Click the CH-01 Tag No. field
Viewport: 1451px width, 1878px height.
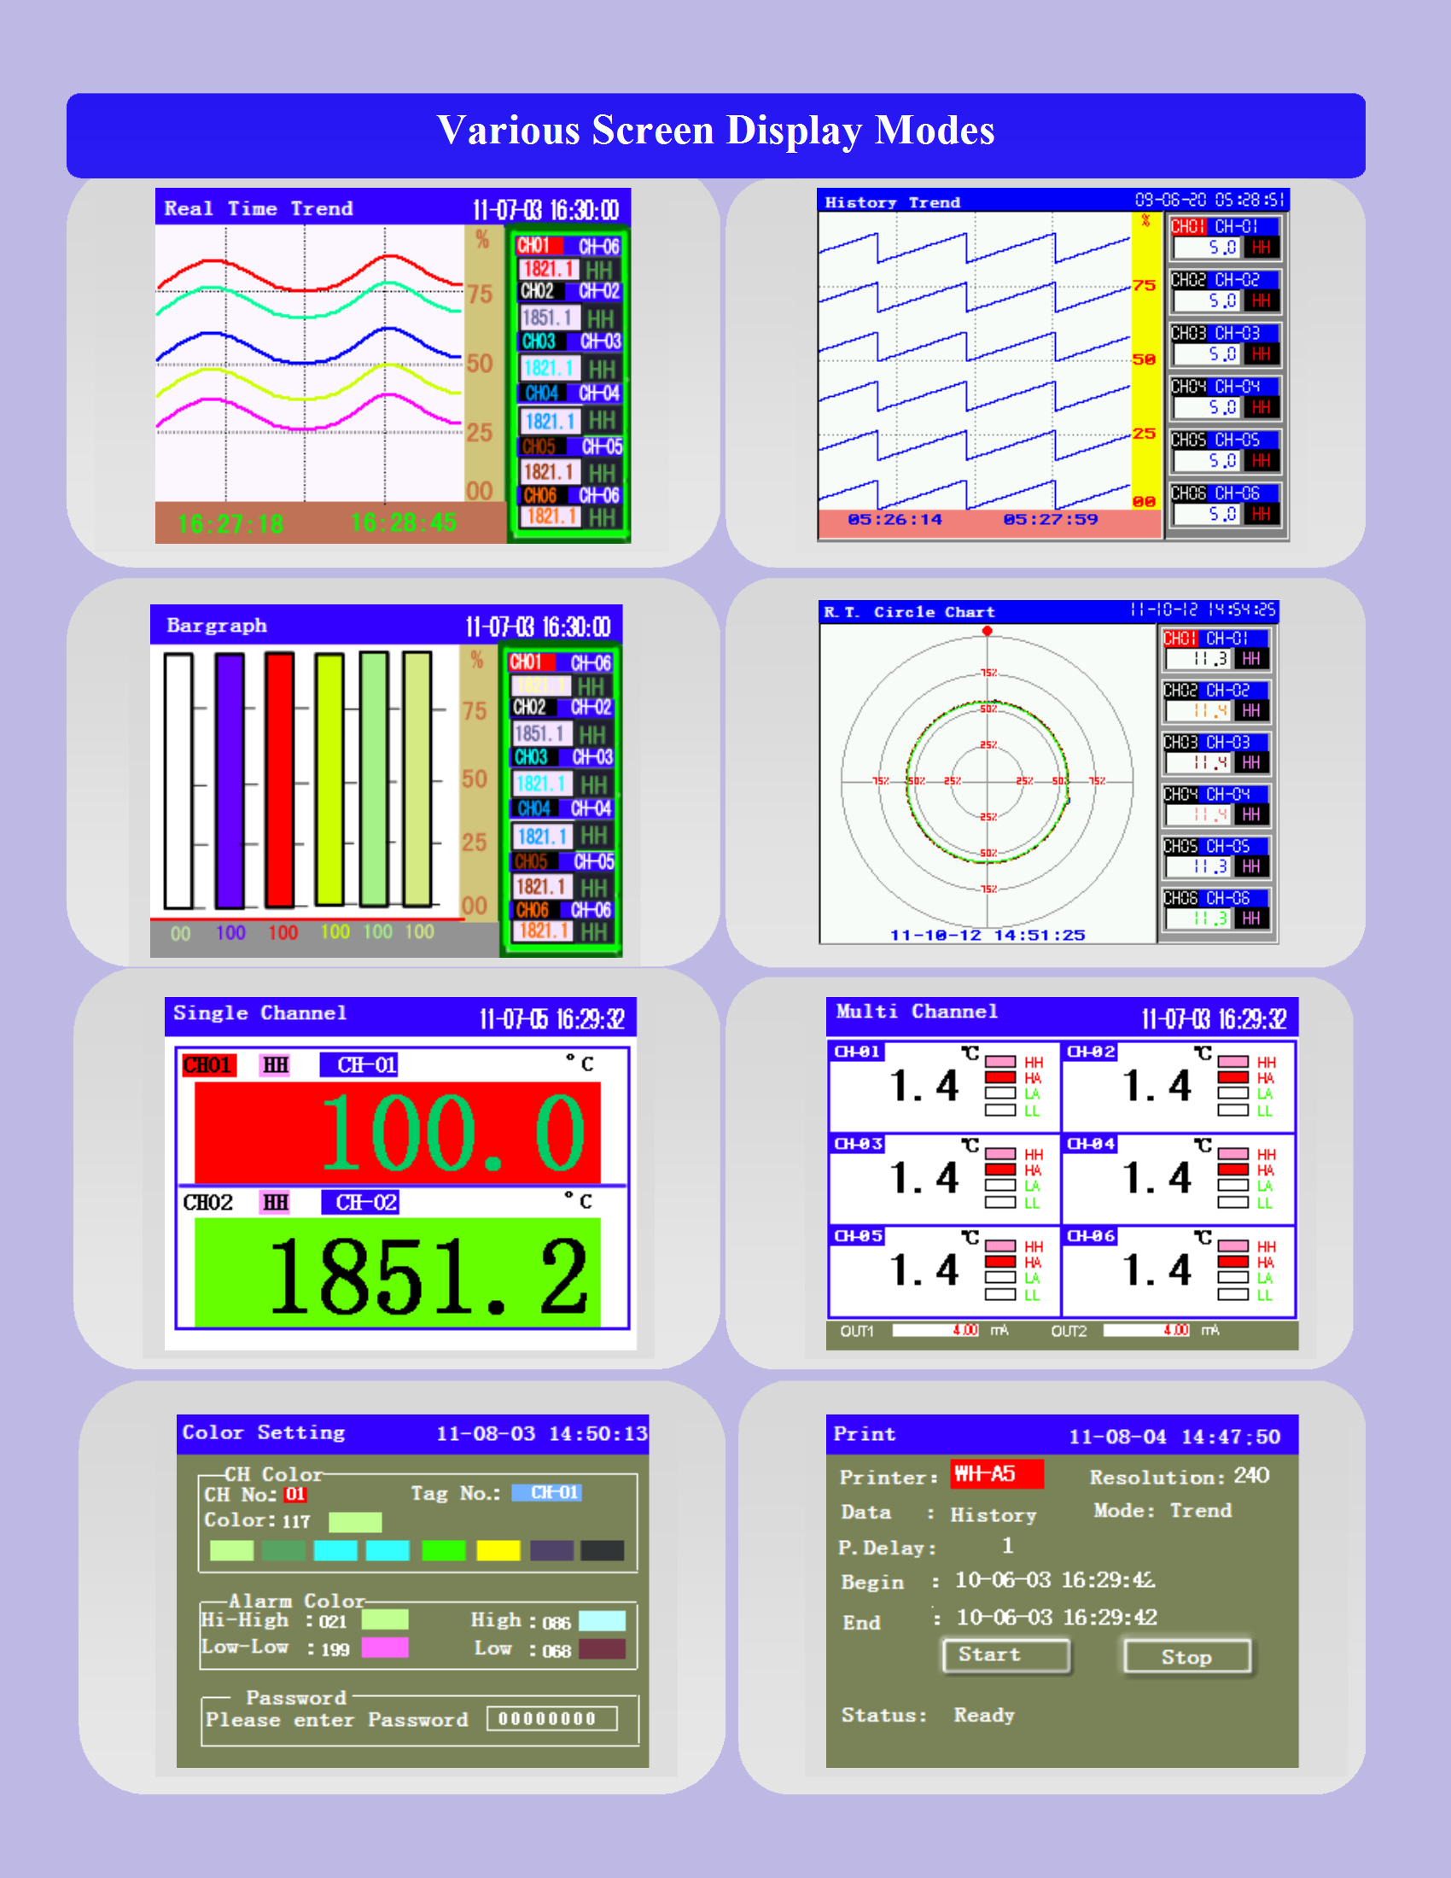(547, 1493)
